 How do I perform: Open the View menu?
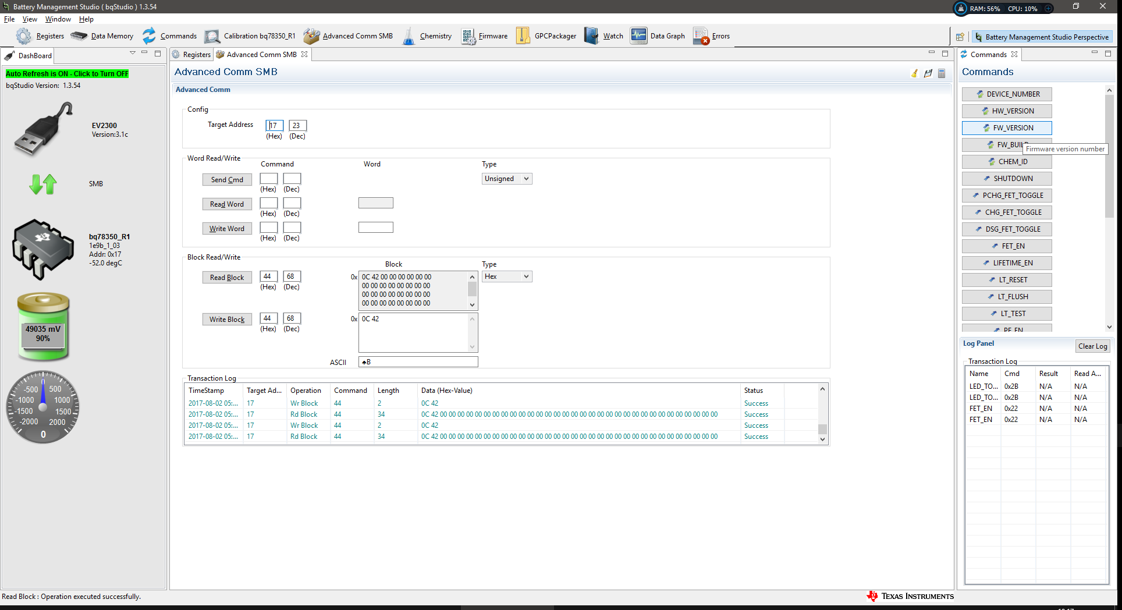click(30, 19)
